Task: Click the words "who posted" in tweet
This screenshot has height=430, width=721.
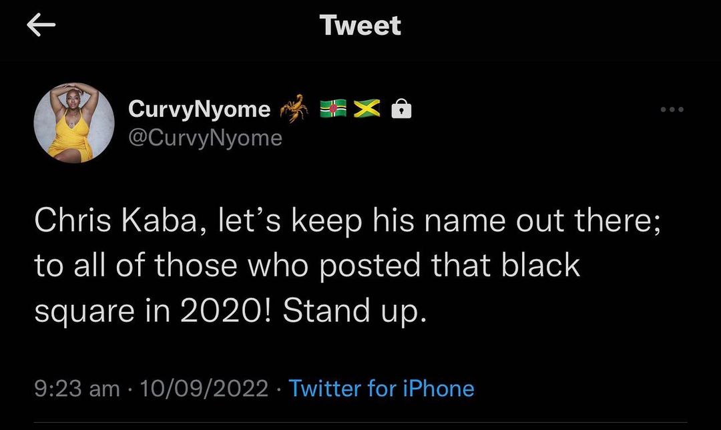Action: click(320, 266)
